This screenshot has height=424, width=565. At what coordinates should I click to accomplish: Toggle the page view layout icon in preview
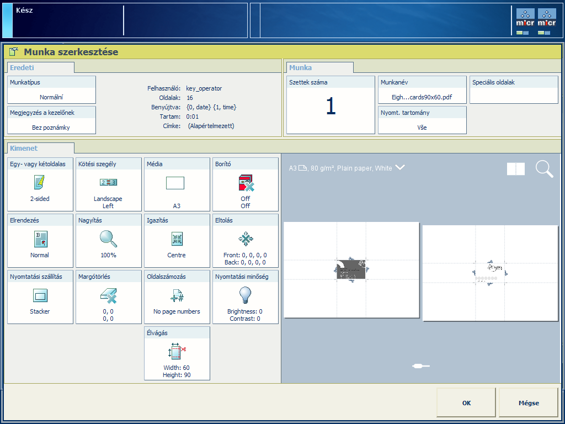pyautogui.click(x=516, y=169)
